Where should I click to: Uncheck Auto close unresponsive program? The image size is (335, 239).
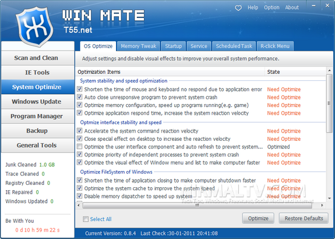click(x=79, y=97)
